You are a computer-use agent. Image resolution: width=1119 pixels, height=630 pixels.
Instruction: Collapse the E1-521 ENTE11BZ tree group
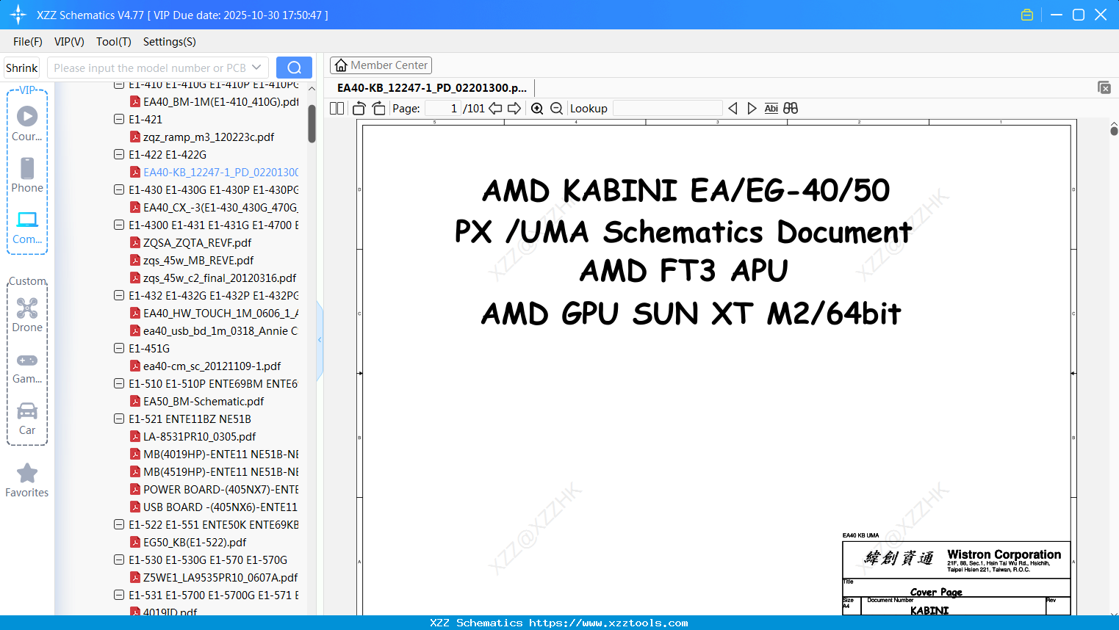point(119,419)
